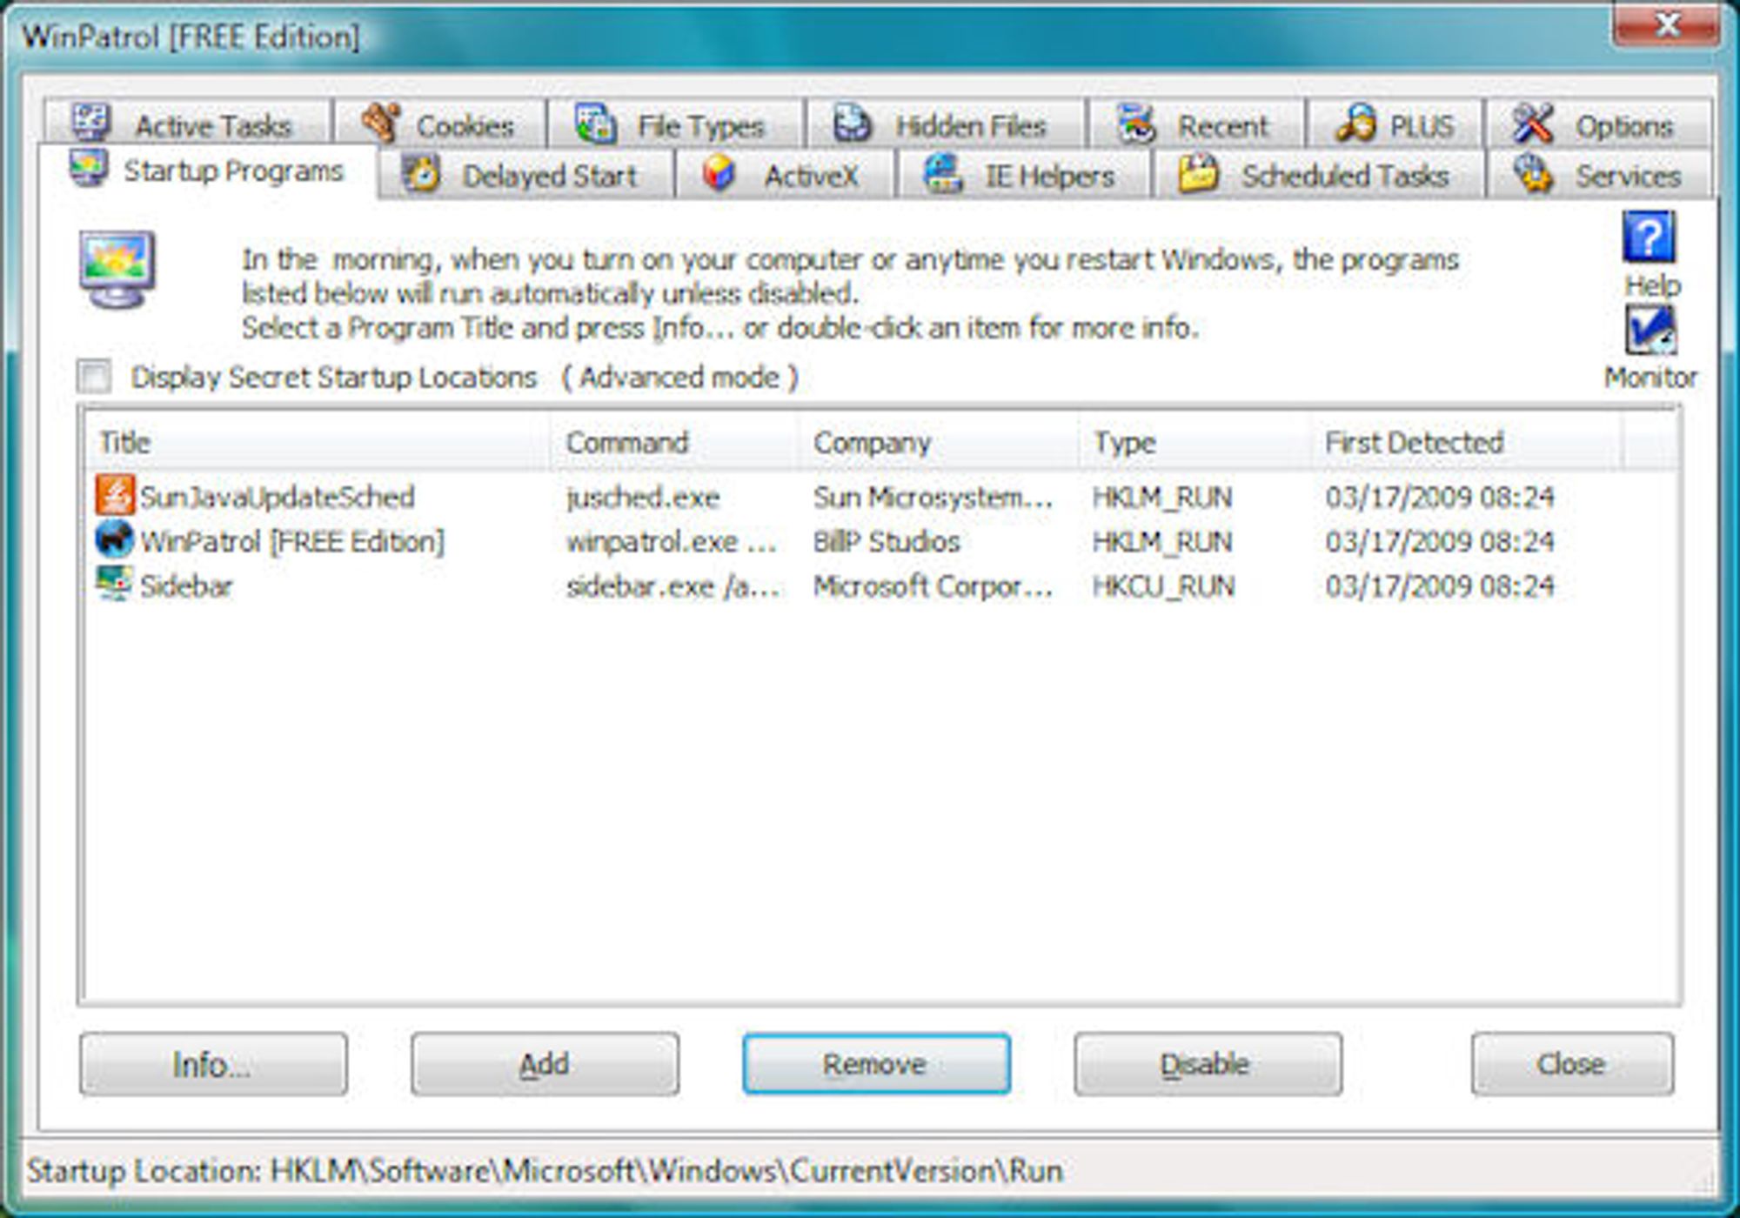
Task: Click the Recent tab icon
Action: (1136, 123)
